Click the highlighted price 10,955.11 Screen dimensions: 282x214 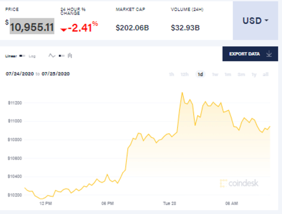[32, 26]
